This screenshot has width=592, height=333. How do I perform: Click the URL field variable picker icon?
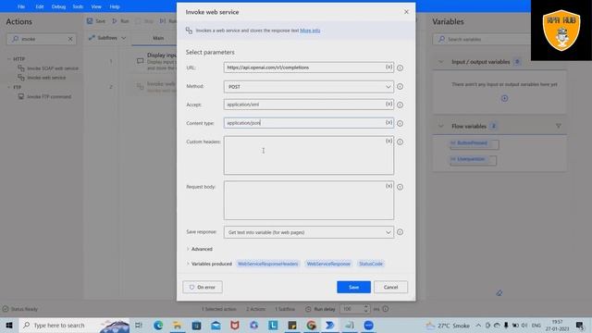[x=388, y=68]
